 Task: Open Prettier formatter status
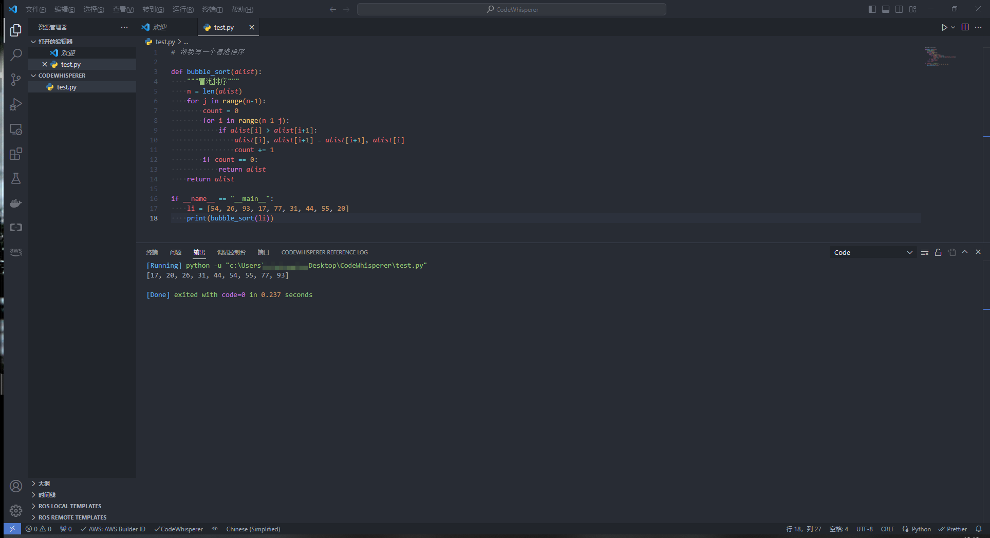coord(952,529)
